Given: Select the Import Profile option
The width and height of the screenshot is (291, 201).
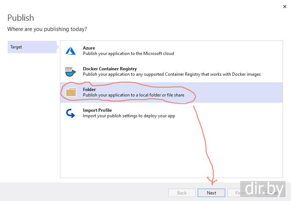Looking at the screenshot, I should (171, 113).
